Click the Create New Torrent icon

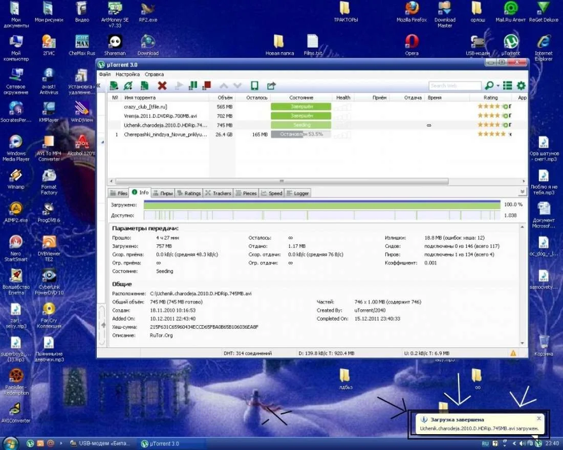(145, 86)
